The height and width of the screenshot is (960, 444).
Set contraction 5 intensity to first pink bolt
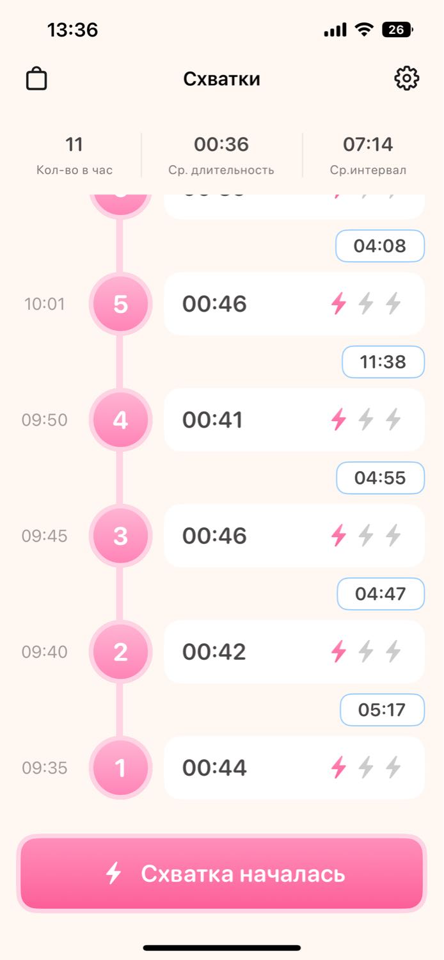338,303
